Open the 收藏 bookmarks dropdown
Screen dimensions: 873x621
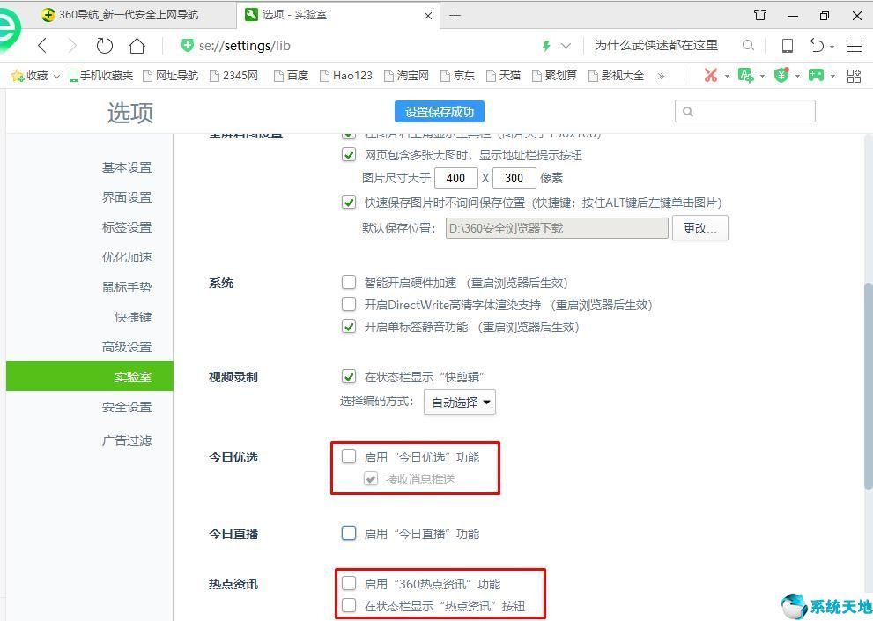(33, 76)
